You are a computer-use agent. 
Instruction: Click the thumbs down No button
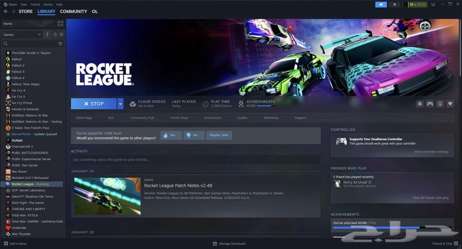point(194,135)
